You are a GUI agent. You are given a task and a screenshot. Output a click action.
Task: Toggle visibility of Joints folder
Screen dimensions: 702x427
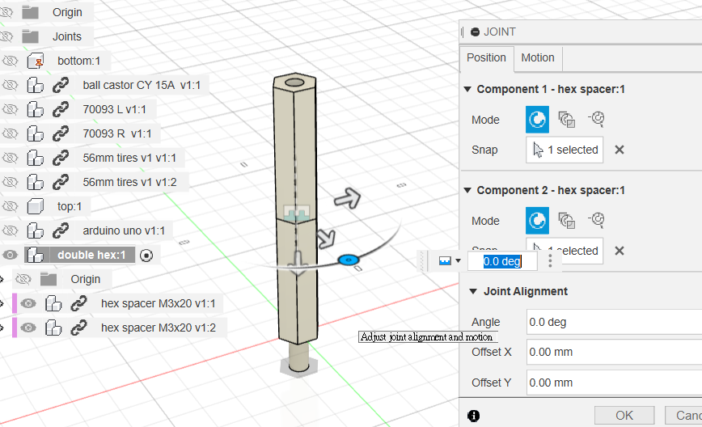6,36
